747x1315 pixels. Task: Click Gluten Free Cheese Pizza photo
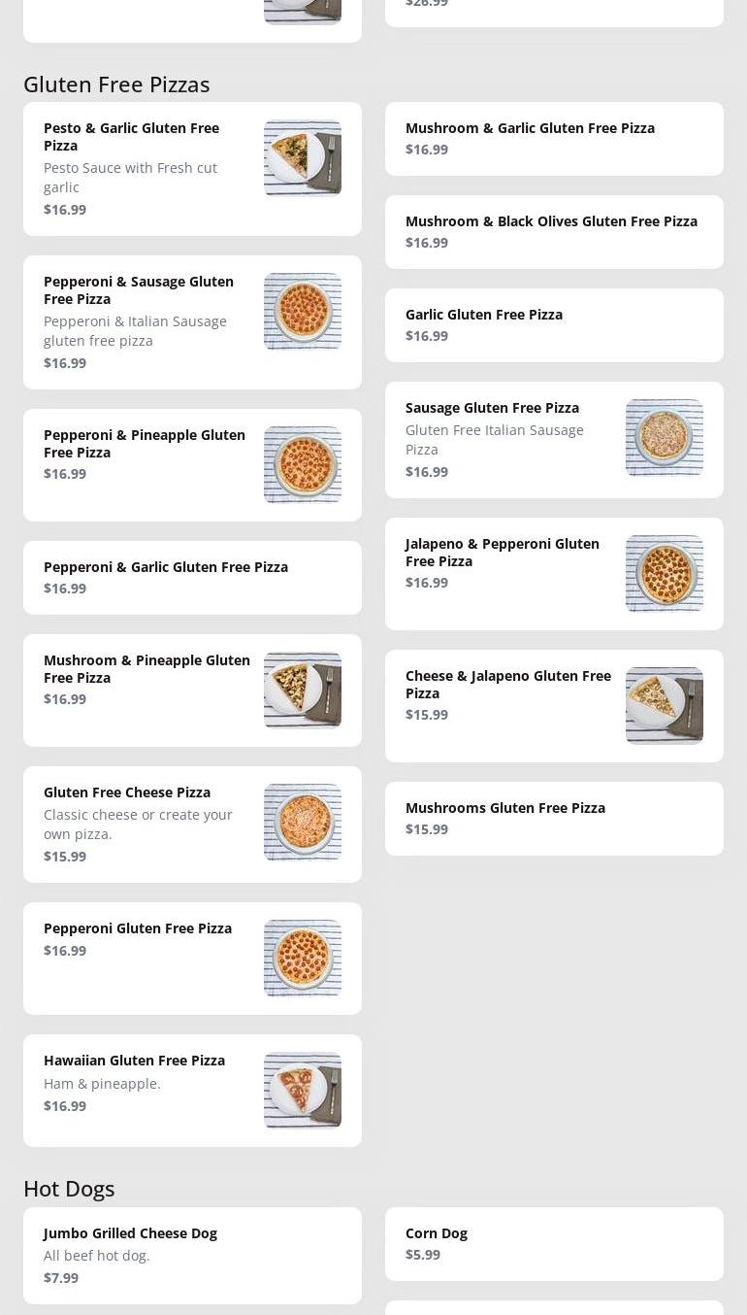pyautogui.click(x=302, y=823)
